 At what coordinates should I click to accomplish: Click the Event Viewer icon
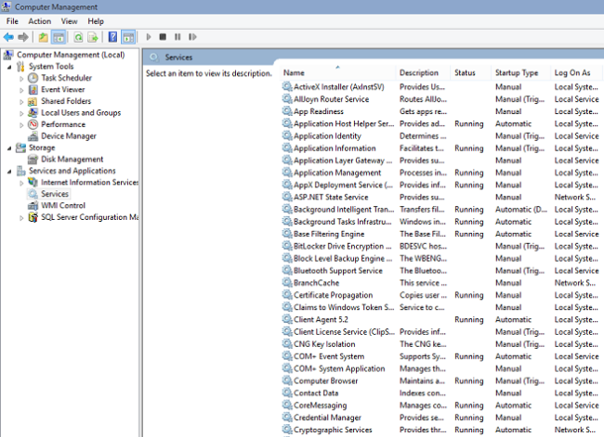pyautogui.click(x=33, y=90)
